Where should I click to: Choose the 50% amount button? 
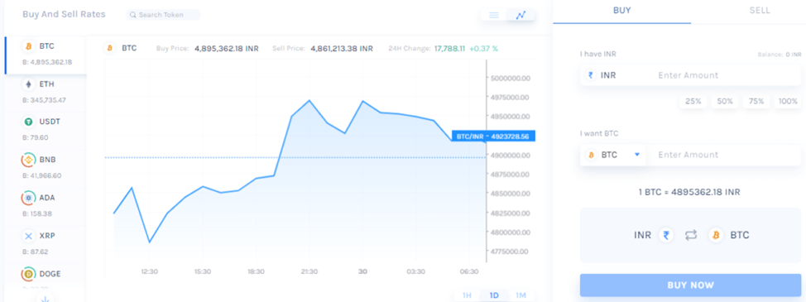(725, 101)
